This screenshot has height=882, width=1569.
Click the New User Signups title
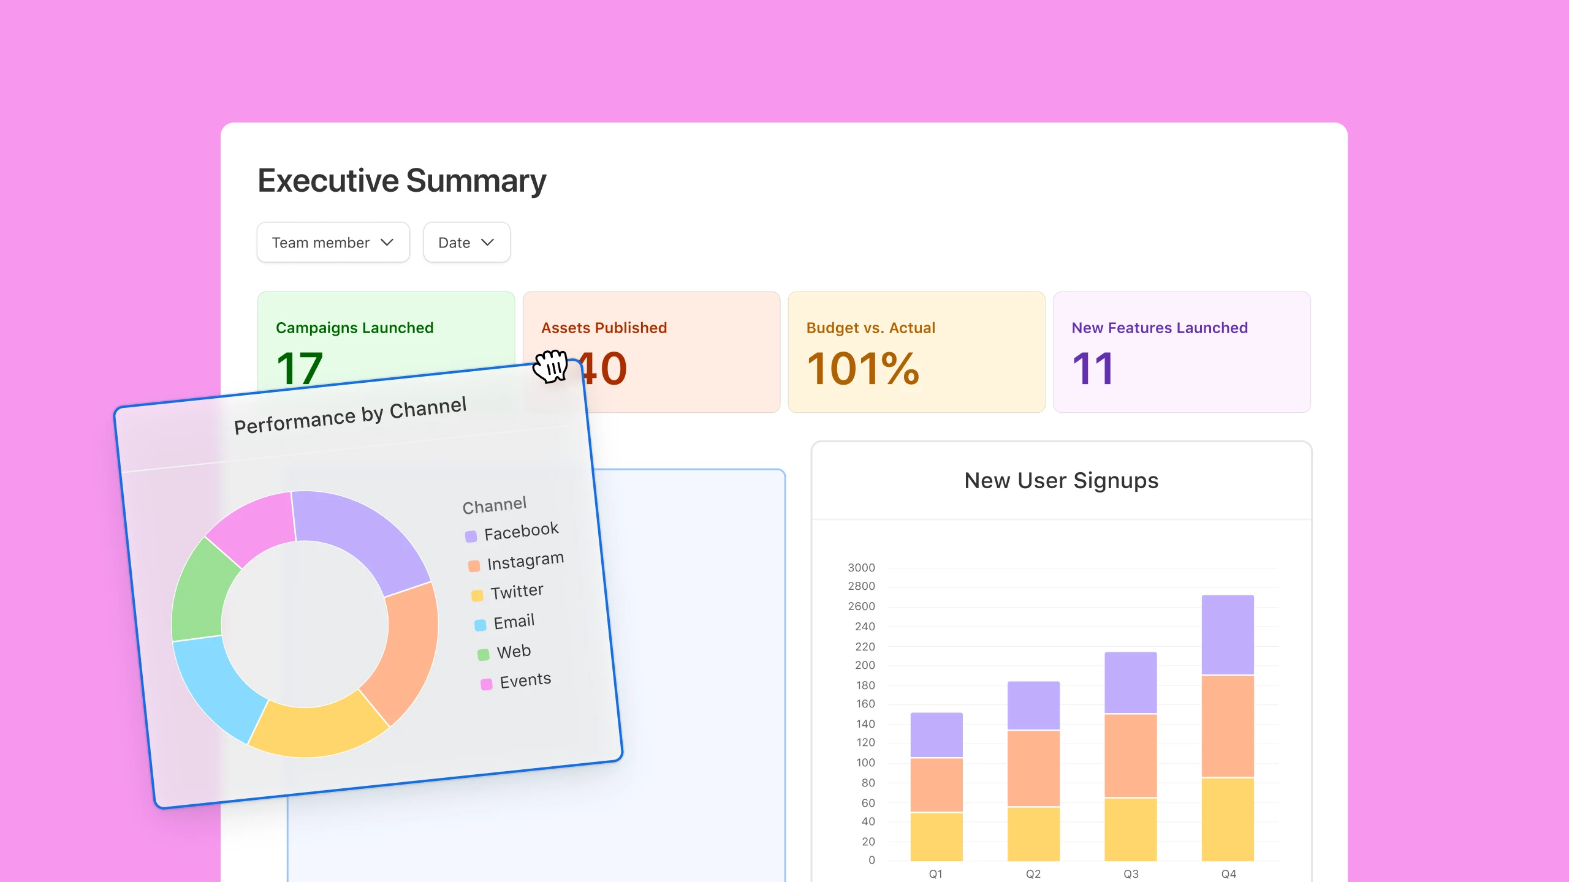pos(1061,481)
